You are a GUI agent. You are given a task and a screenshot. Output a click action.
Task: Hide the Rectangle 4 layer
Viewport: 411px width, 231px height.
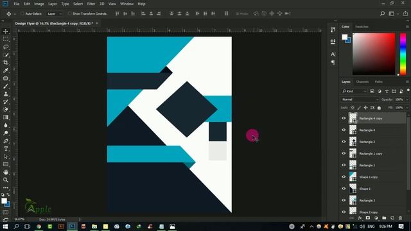pyautogui.click(x=344, y=130)
